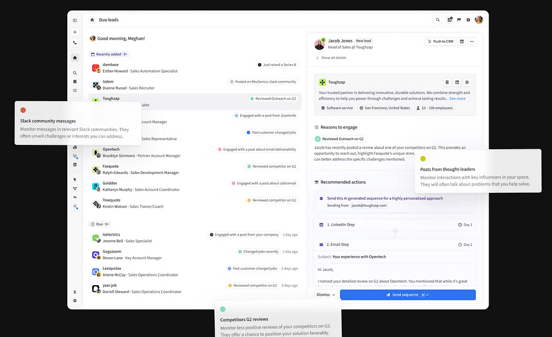552x337 pixels.
Task: Select the Home icon in the left sidebar
Action: (x=75, y=58)
